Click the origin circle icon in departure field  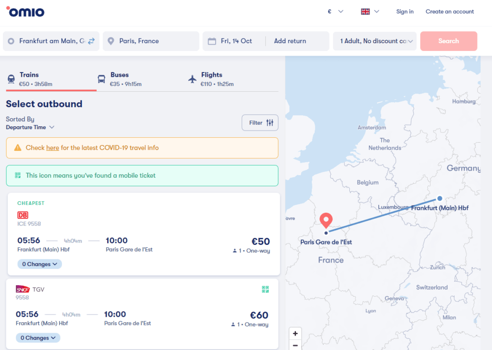(11, 41)
